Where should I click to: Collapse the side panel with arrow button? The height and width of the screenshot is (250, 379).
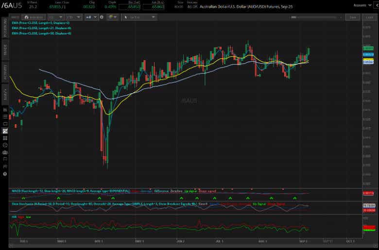(377, 5)
